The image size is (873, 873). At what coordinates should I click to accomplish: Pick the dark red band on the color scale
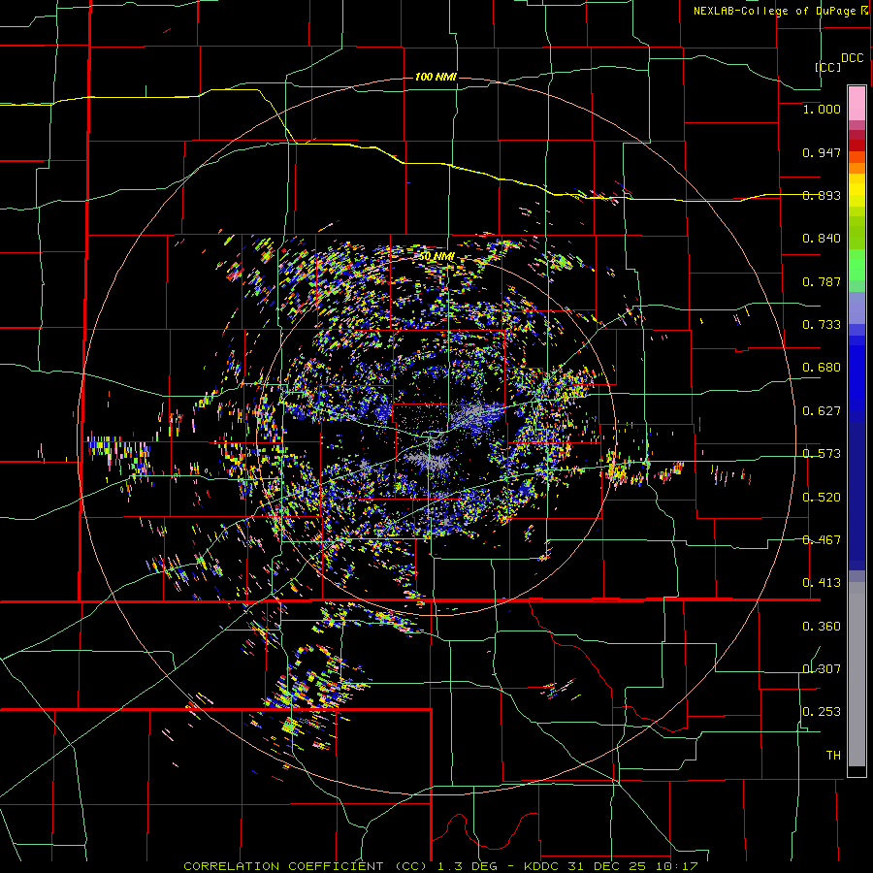point(857,145)
